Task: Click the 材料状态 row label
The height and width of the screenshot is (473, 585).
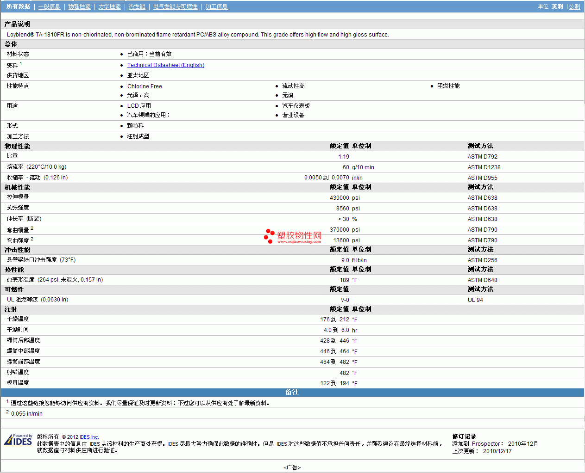Action: tap(18, 54)
